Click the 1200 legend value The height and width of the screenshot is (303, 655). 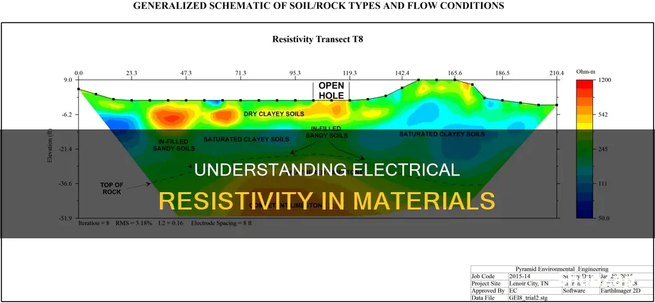click(x=604, y=79)
